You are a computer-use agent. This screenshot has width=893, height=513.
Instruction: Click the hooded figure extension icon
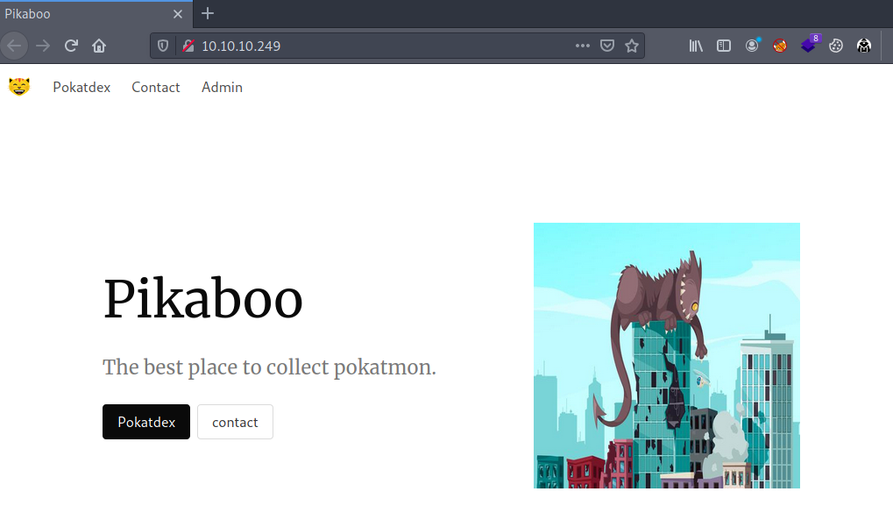(x=864, y=46)
